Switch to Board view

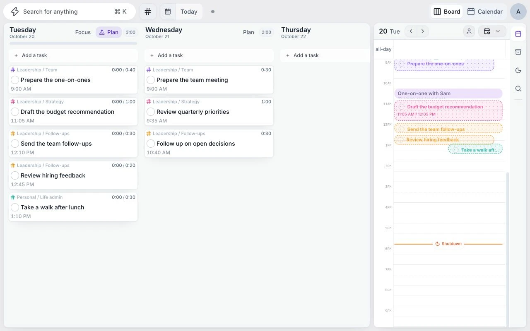tap(447, 12)
